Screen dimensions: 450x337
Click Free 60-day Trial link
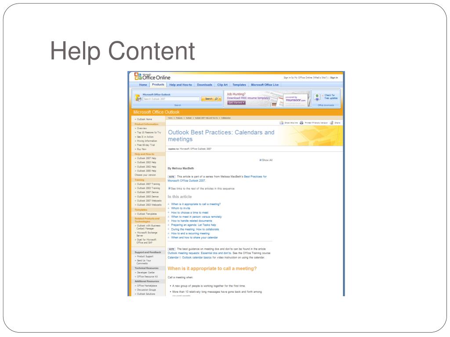tap(146, 145)
